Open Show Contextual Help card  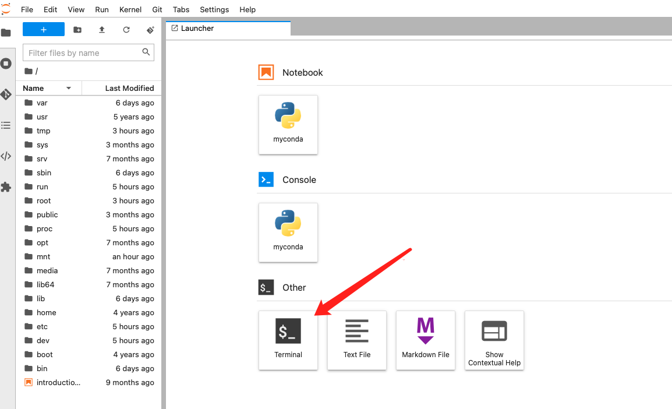click(x=494, y=340)
